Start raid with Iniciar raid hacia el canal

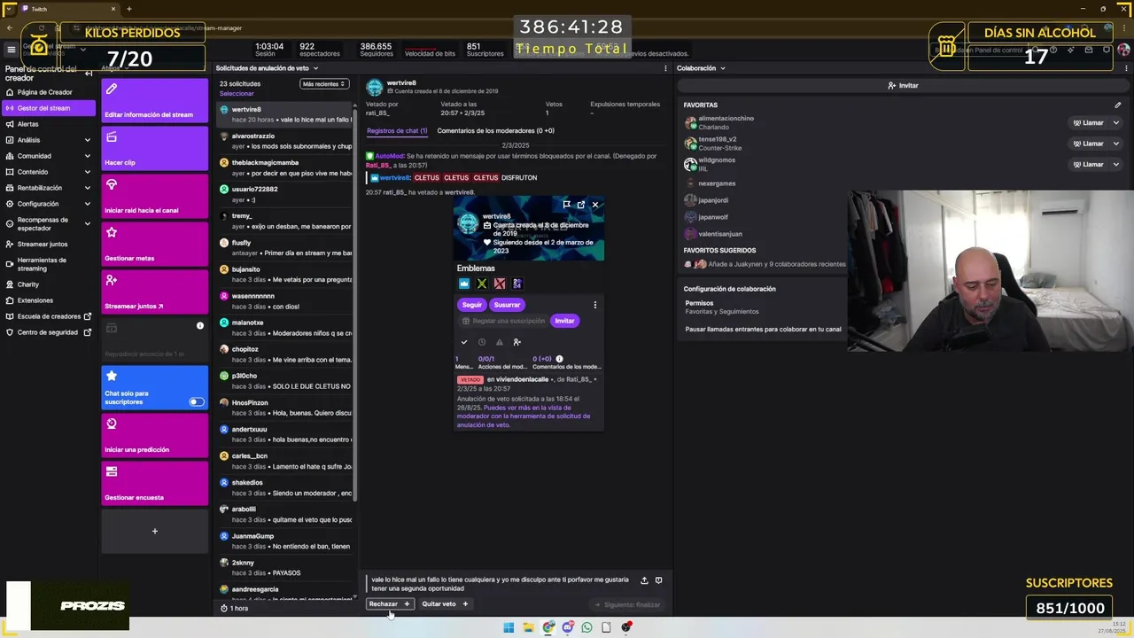(154, 196)
